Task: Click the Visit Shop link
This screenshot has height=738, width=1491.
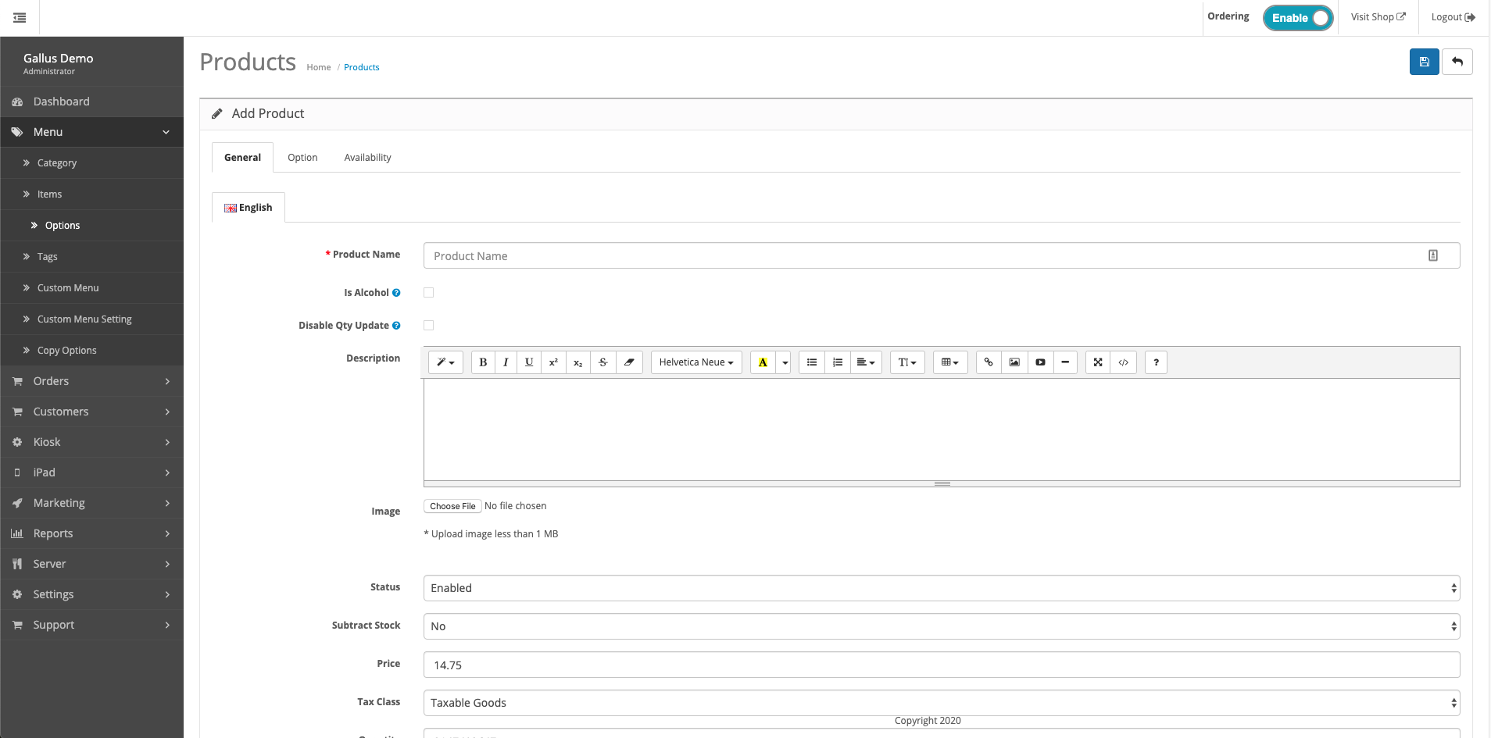Action: coord(1378,17)
